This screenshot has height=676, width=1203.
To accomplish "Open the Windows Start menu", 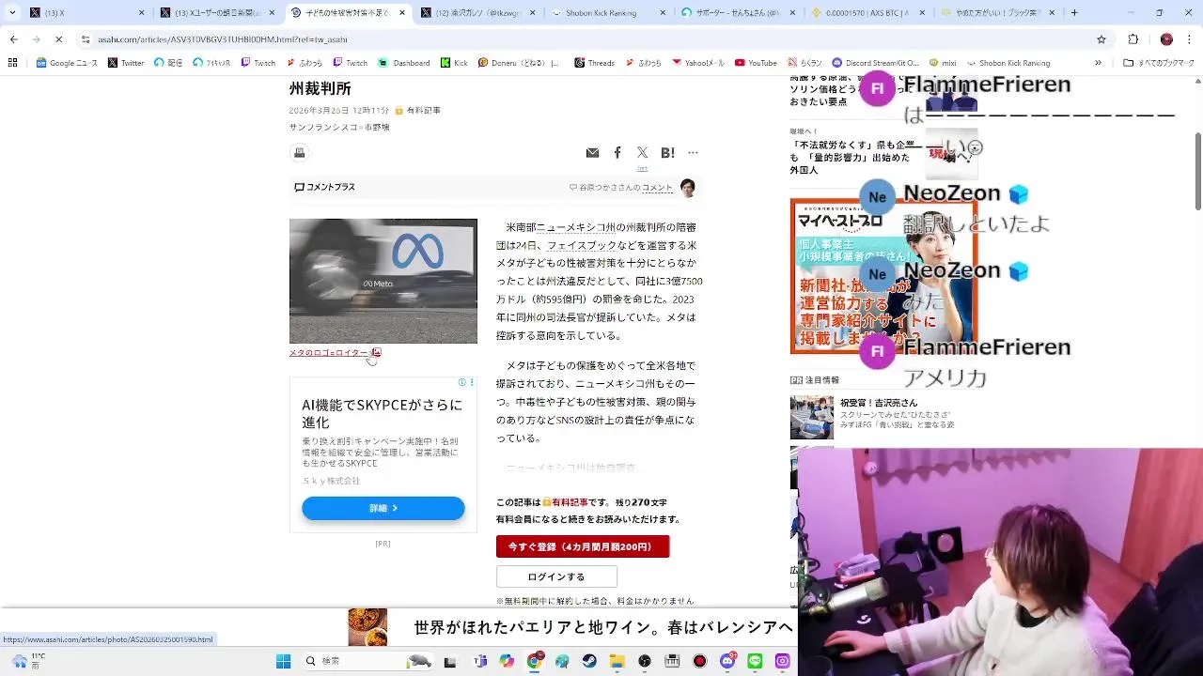I will [x=283, y=661].
